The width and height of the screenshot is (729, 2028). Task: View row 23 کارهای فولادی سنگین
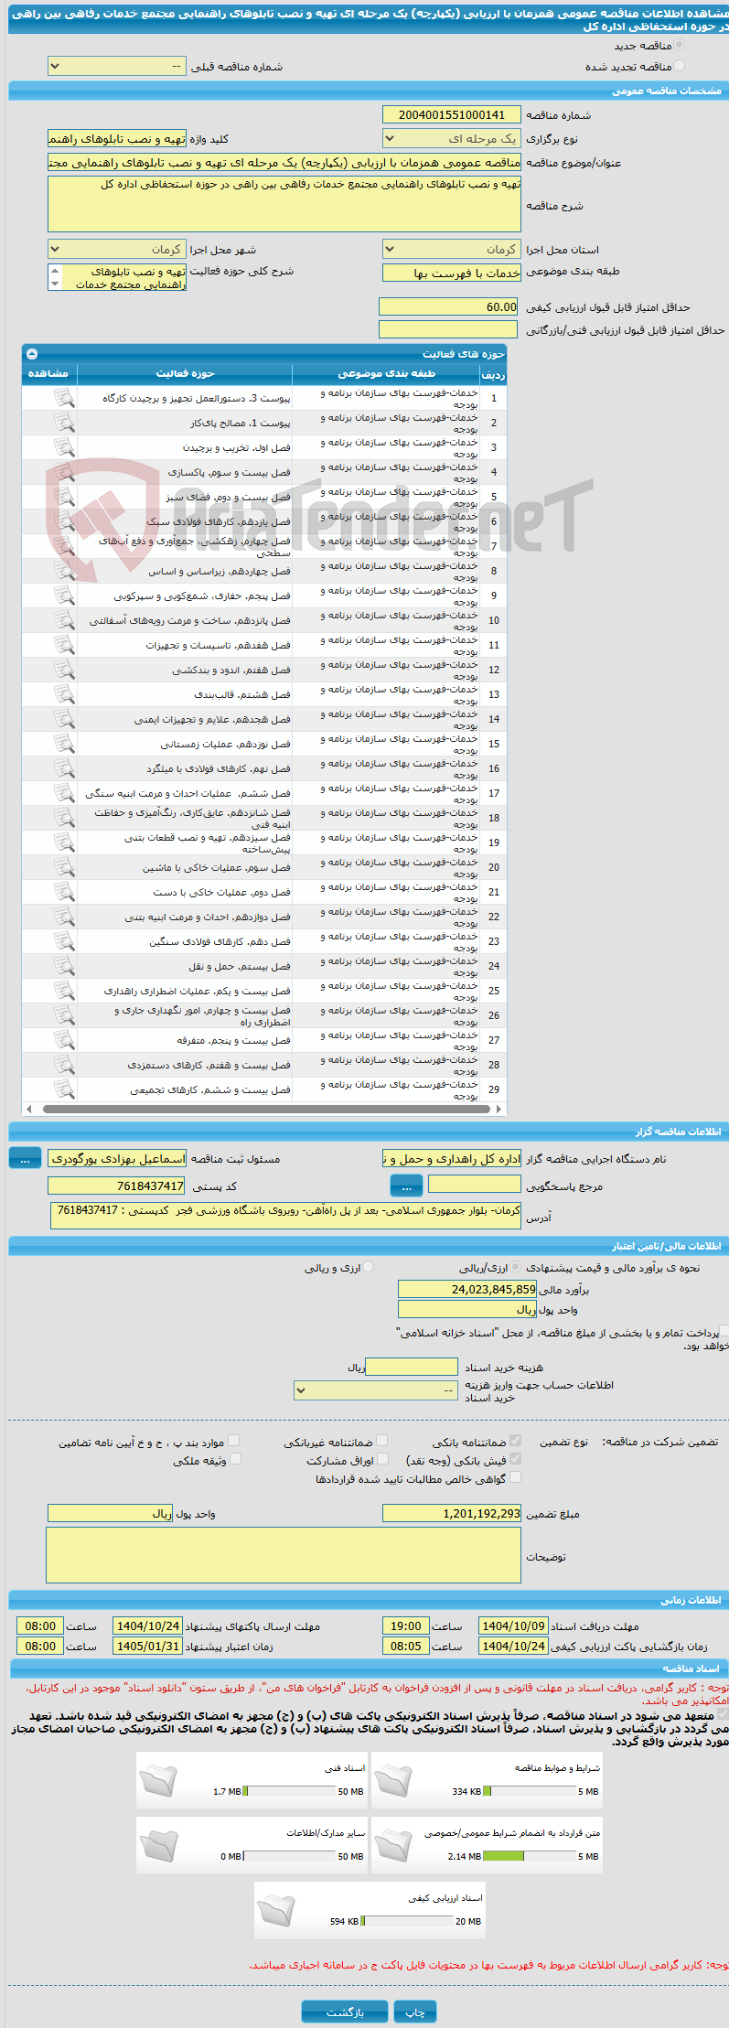[x=64, y=941]
